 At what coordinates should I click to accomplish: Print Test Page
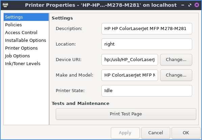pos(126,114)
